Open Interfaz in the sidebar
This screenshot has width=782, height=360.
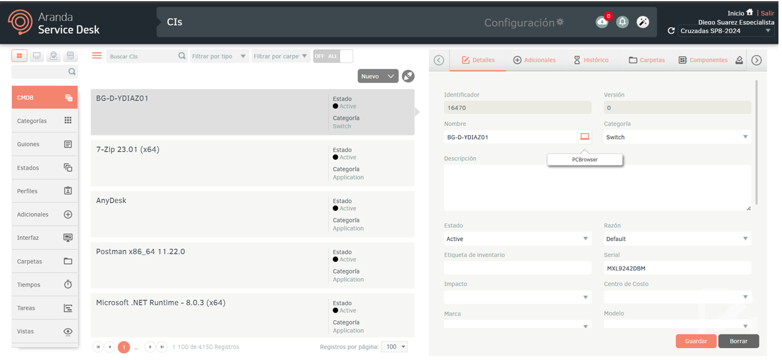(x=44, y=237)
